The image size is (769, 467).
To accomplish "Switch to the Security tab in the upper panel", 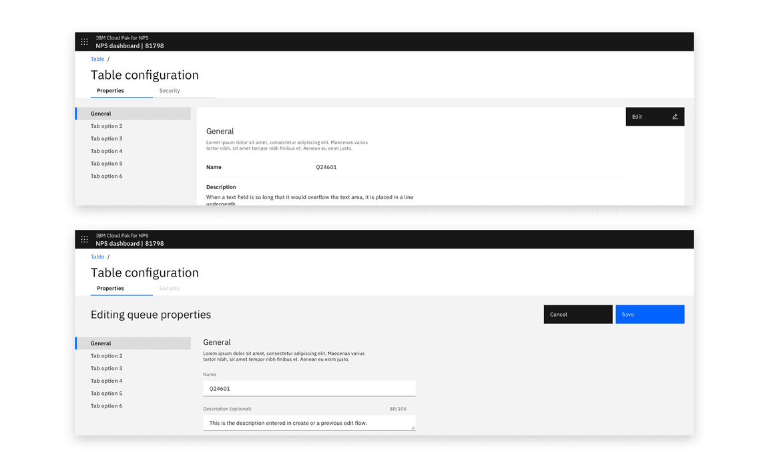I will [170, 91].
